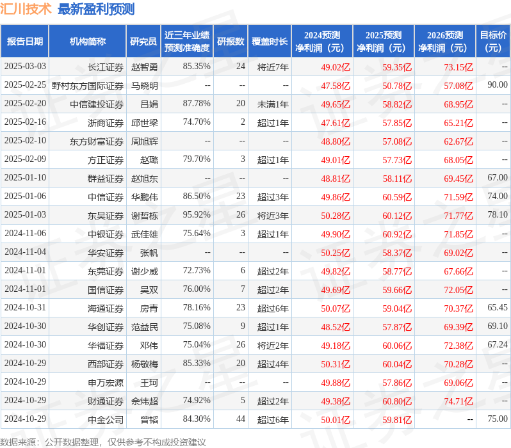Click the 75.00 target price
511x448 pixels.
498,419
